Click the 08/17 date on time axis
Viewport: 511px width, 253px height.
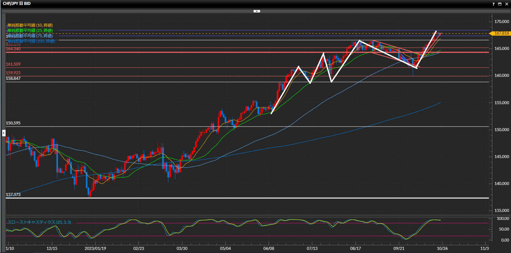[x=355, y=248]
